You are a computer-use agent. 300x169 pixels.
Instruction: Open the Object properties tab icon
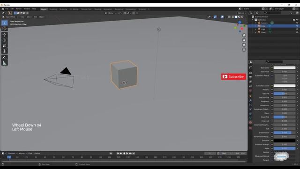tap(250, 96)
